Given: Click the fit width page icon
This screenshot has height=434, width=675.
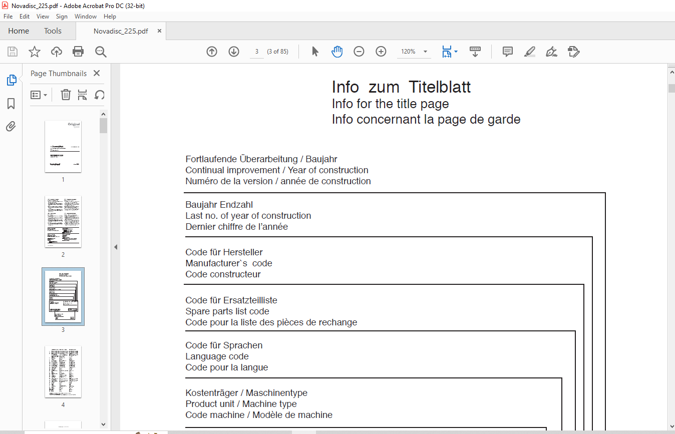Looking at the screenshot, I should [447, 52].
